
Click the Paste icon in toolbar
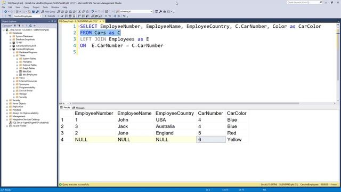point(87,12)
